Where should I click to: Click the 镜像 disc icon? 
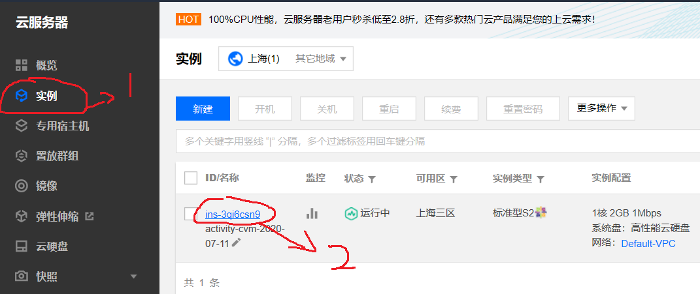[21, 186]
